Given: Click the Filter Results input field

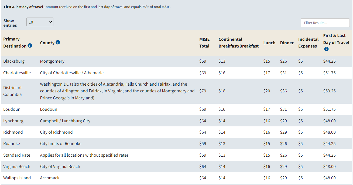Looking at the screenshot, I should [325, 23].
